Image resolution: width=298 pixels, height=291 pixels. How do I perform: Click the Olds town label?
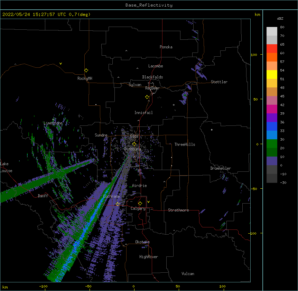tap(134, 136)
